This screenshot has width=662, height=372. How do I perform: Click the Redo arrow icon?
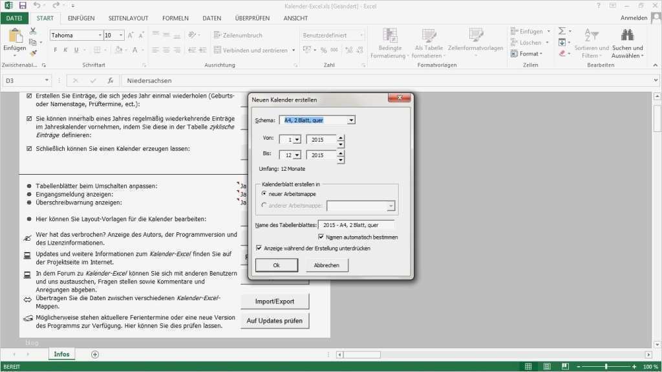[x=56, y=5]
